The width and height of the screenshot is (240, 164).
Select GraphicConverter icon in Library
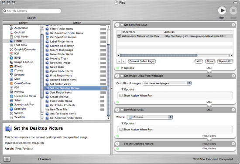[11, 50]
